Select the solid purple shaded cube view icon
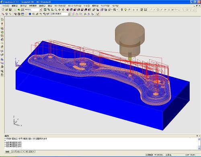Image resolution: width=201 pixels, height=157 pixels. click(x=68, y=10)
